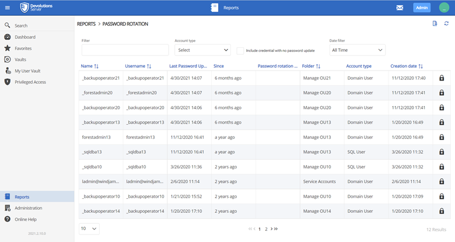Select Privileged Access in sidebar

point(30,82)
